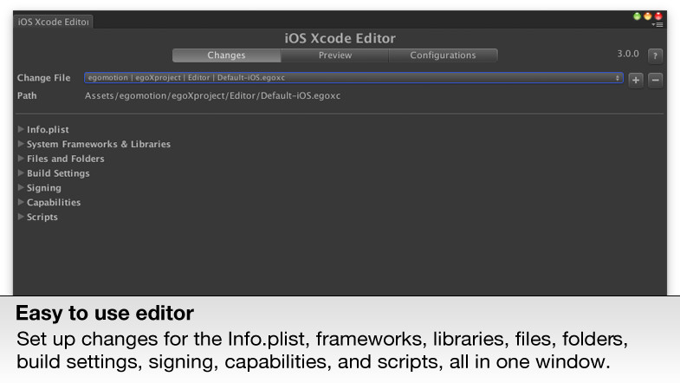This screenshot has width=680, height=383.
Task: Click the red close window button
Action: [658, 16]
